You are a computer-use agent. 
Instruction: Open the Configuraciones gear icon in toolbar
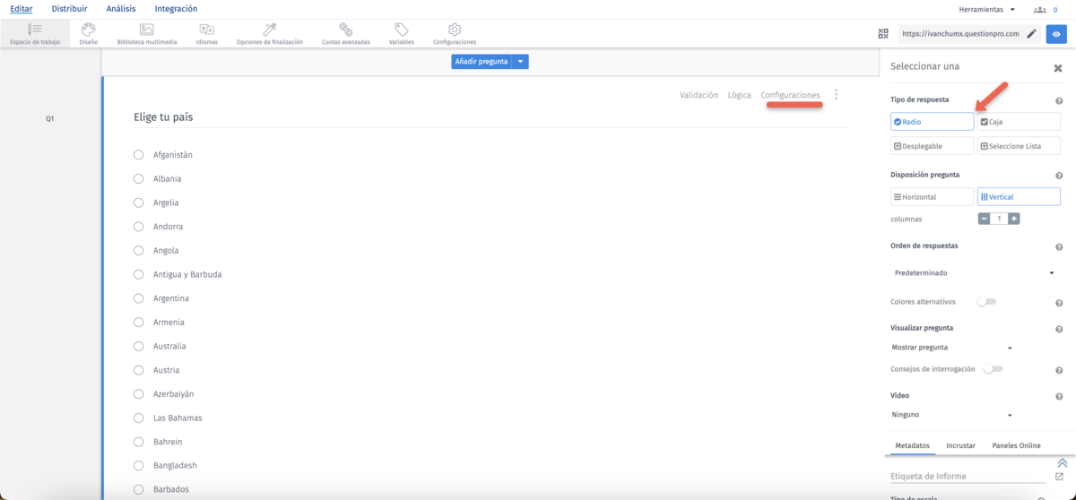(x=455, y=30)
